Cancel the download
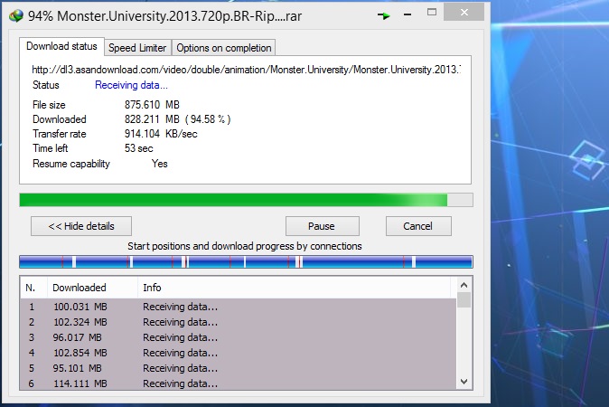Screen dimensions: 609x407 [418, 226]
